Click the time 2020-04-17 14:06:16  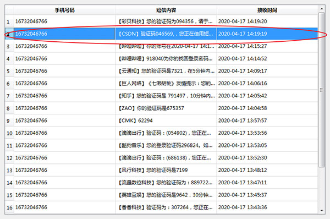click(x=243, y=84)
